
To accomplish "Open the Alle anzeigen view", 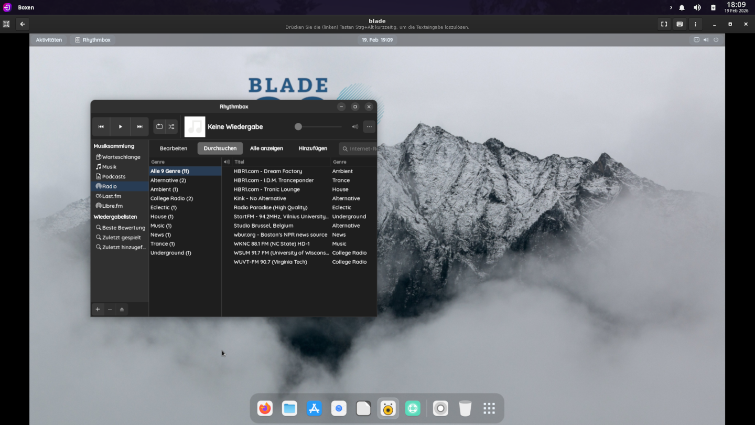I will click(x=266, y=148).
